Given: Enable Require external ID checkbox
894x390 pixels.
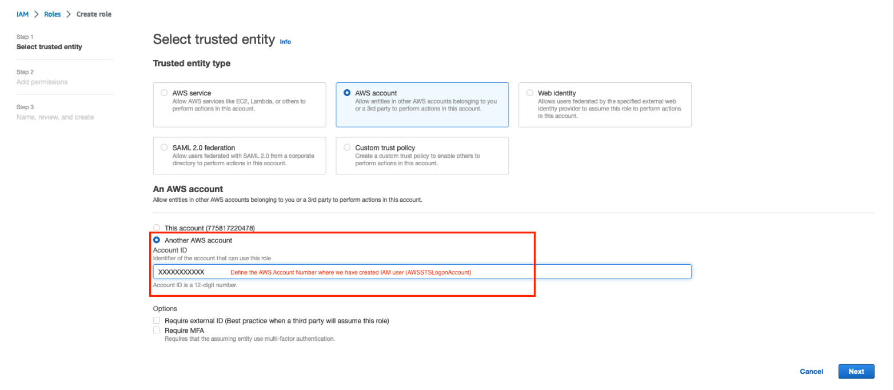Looking at the screenshot, I should tap(157, 320).
